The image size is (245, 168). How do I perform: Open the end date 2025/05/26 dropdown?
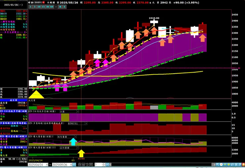(x=71, y=165)
